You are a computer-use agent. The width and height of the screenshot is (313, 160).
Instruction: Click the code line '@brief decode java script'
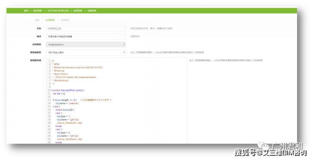[78, 67]
